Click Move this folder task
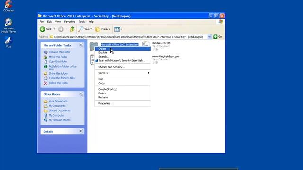 point(58,57)
